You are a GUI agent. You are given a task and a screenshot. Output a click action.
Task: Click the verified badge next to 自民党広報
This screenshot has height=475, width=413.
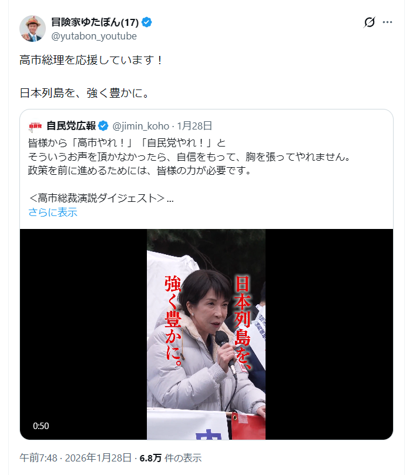tap(103, 126)
